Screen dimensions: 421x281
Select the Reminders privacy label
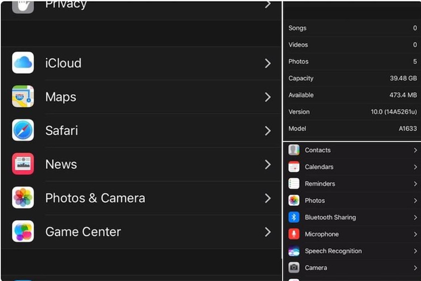[320, 184]
